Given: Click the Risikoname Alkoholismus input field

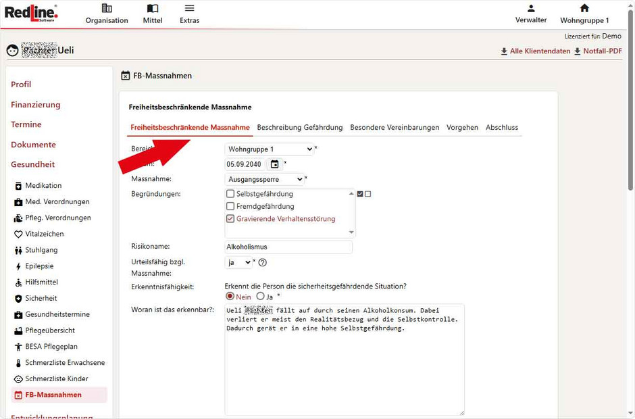Looking at the screenshot, I should (x=288, y=247).
